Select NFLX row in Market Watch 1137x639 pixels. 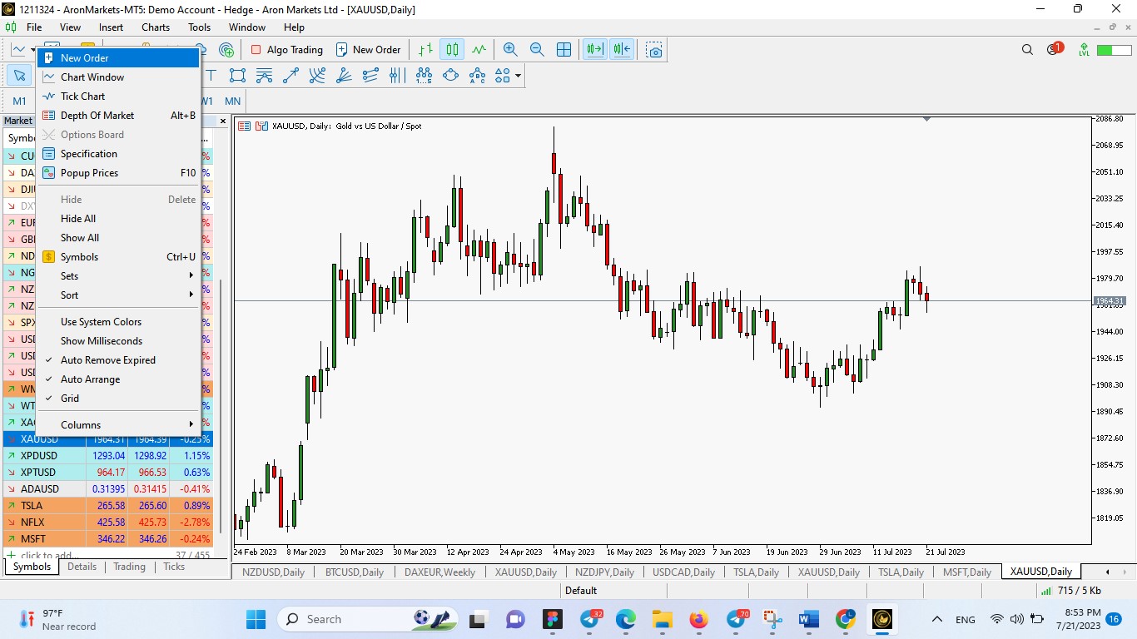click(107, 523)
